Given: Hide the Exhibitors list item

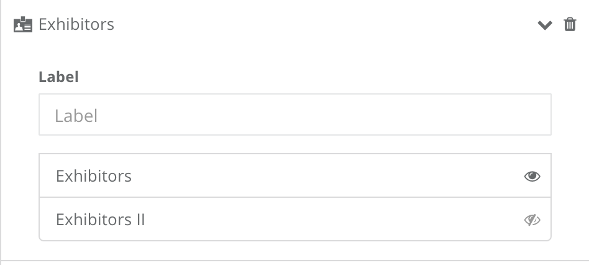Looking at the screenshot, I should [532, 176].
